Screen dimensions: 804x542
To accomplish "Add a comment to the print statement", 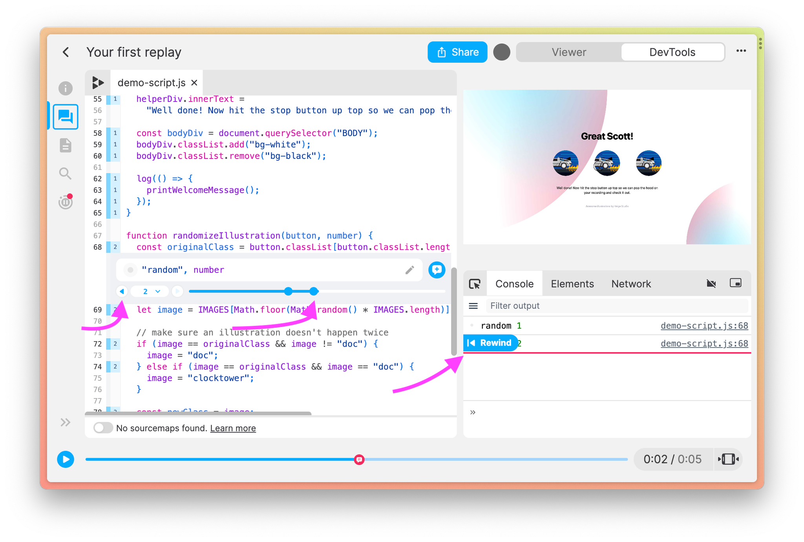I will point(437,270).
